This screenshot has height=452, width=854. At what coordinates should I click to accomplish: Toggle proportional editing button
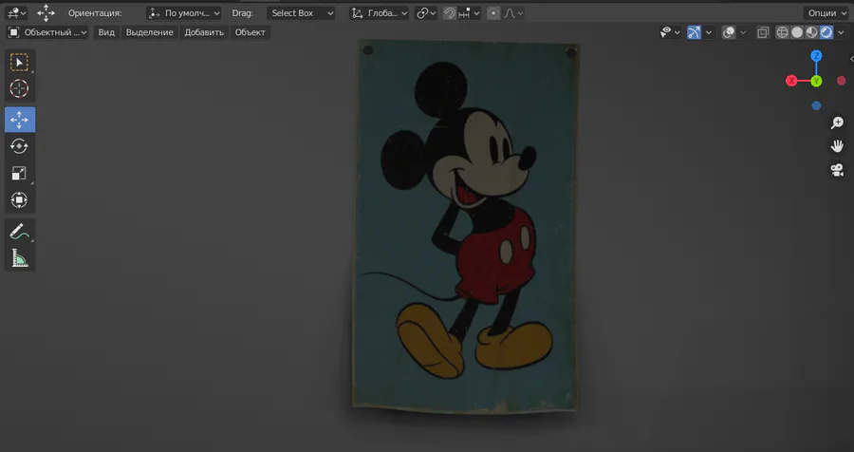[x=492, y=13]
